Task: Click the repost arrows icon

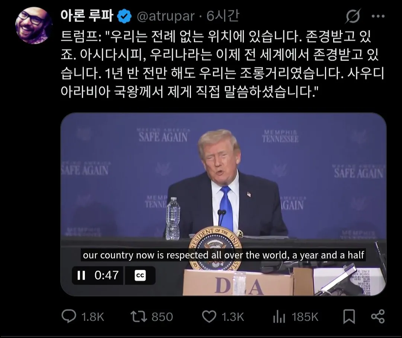Action: coord(138,316)
